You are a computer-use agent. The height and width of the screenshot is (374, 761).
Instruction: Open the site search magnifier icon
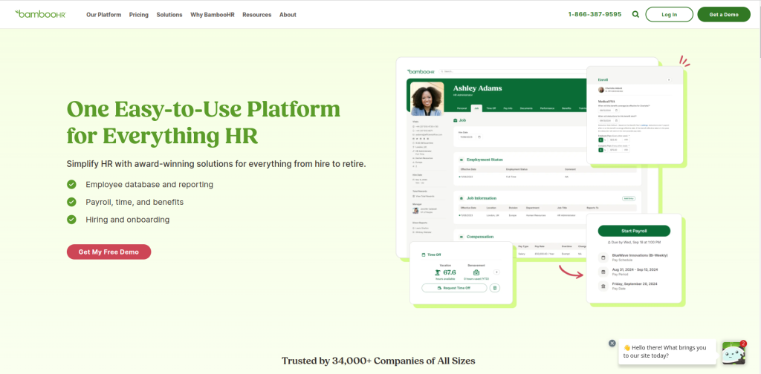(x=635, y=14)
